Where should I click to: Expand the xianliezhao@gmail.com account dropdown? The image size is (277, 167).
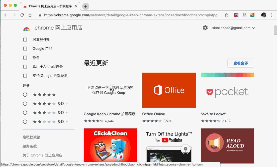click(x=233, y=28)
